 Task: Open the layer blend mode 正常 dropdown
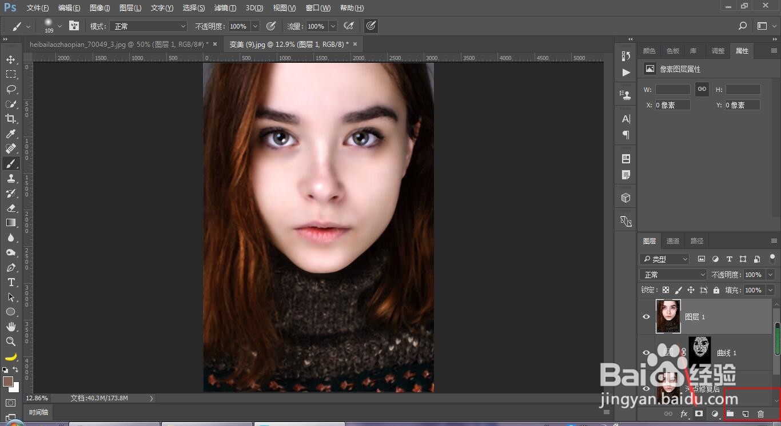click(x=674, y=275)
